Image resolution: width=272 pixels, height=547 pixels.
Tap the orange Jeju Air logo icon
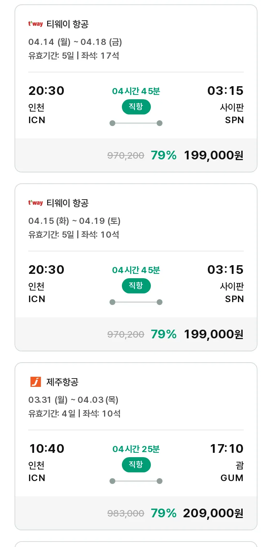36,382
